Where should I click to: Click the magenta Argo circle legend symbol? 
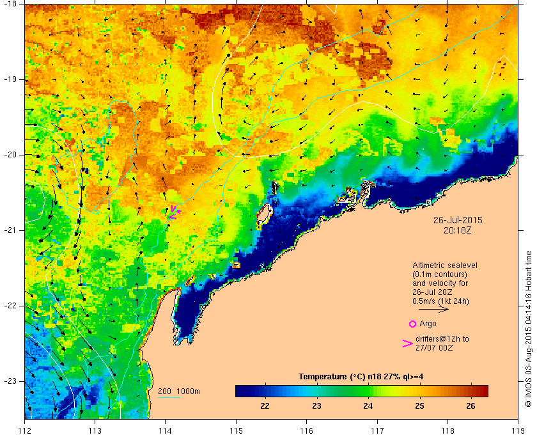pos(413,324)
